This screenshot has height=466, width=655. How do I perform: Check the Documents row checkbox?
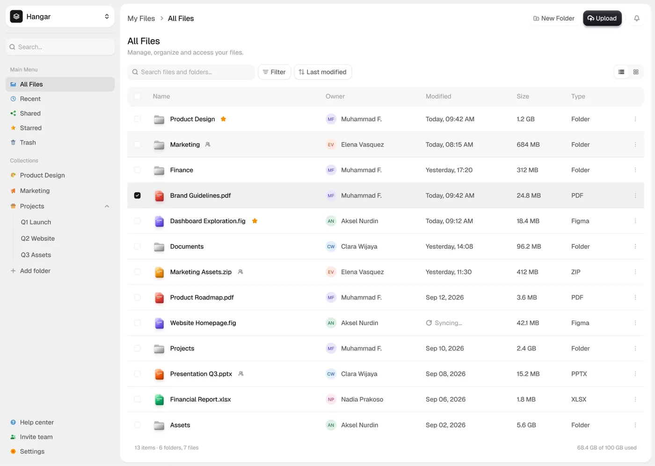(x=137, y=247)
